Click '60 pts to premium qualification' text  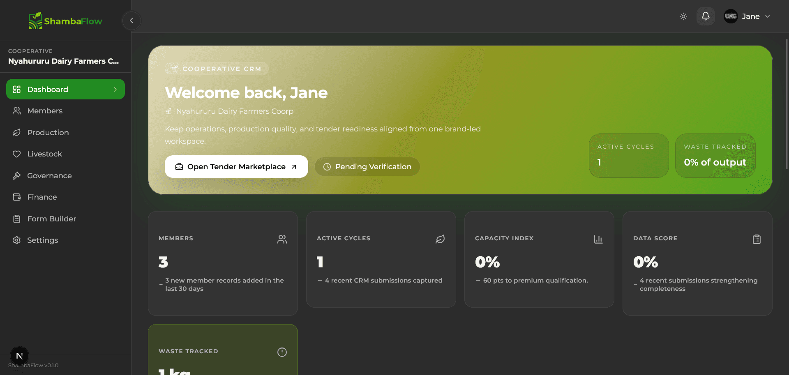[x=535, y=280]
